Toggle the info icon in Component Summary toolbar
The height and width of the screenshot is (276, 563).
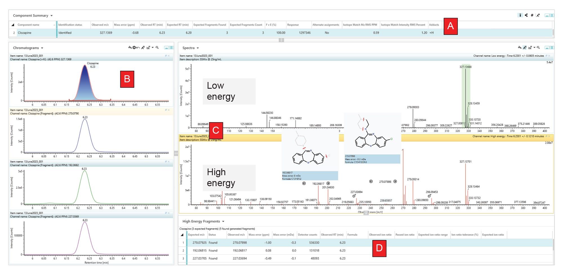pyautogui.click(x=520, y=15)
